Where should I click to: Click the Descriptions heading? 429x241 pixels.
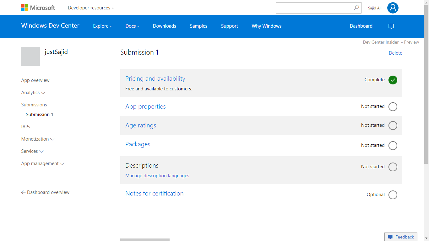pyautogui.click(x=142, y=166)
